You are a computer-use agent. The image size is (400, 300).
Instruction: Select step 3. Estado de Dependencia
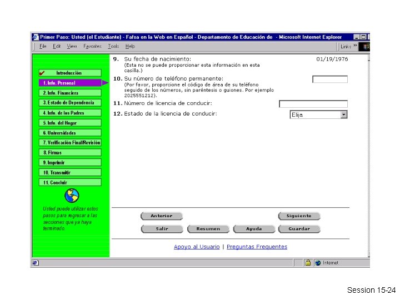[70, 103]
